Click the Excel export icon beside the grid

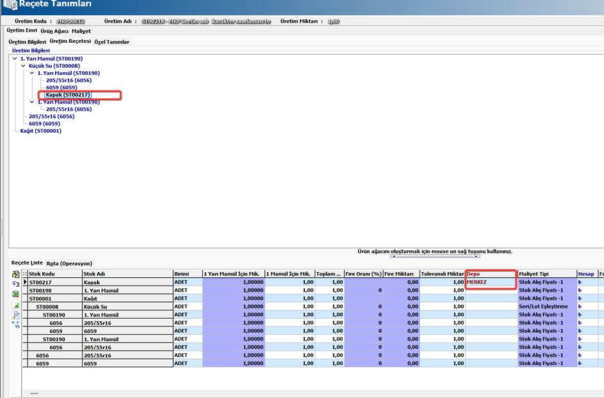click(16, 294)
